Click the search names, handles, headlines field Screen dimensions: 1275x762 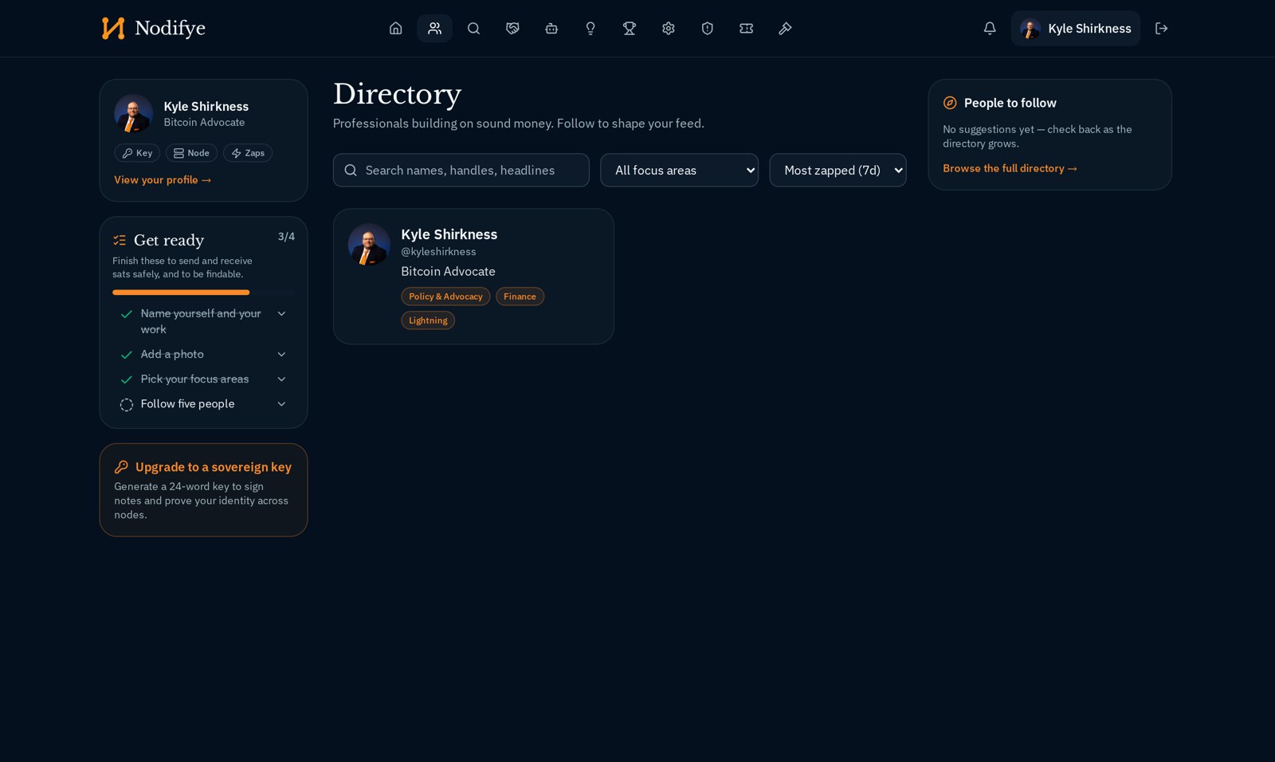461,171
